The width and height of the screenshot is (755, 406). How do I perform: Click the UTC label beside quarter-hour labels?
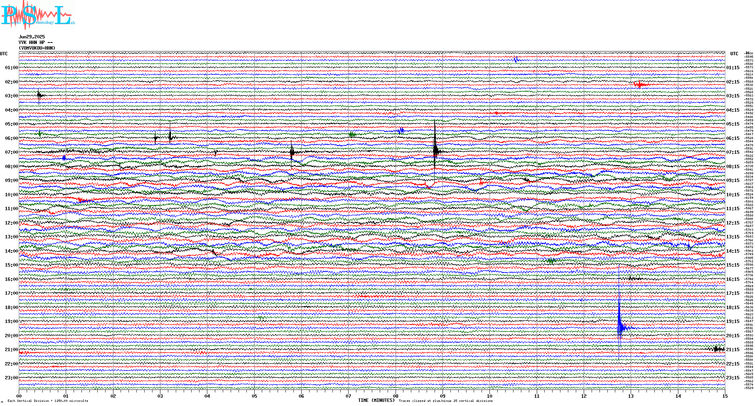[x=734, y=54]
